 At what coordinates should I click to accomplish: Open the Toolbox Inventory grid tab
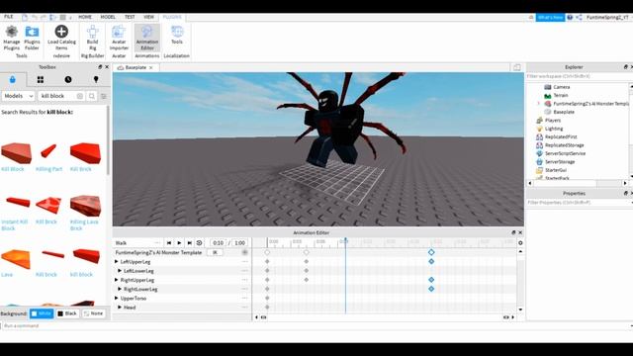coord(41,79)
